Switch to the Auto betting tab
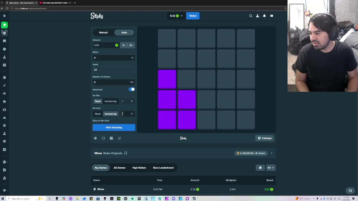Screen dimensions: 358x201 [x=124, y=32]
